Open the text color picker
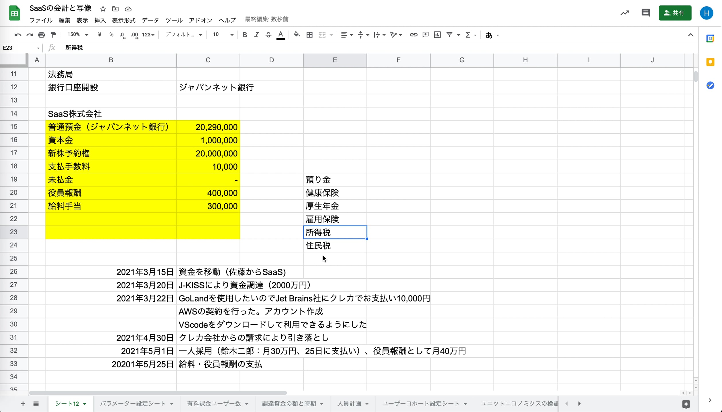The width and height of the screenshot is (722, 412). 280,35
